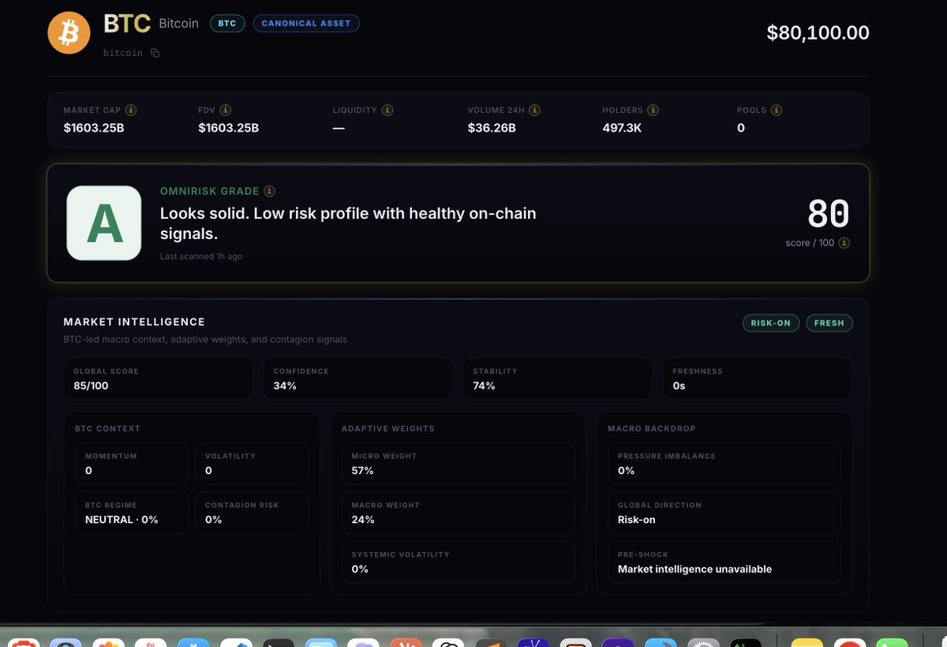Click the OMNIRISK GRADE label
The image size is (947, 647).
point(209,191)
